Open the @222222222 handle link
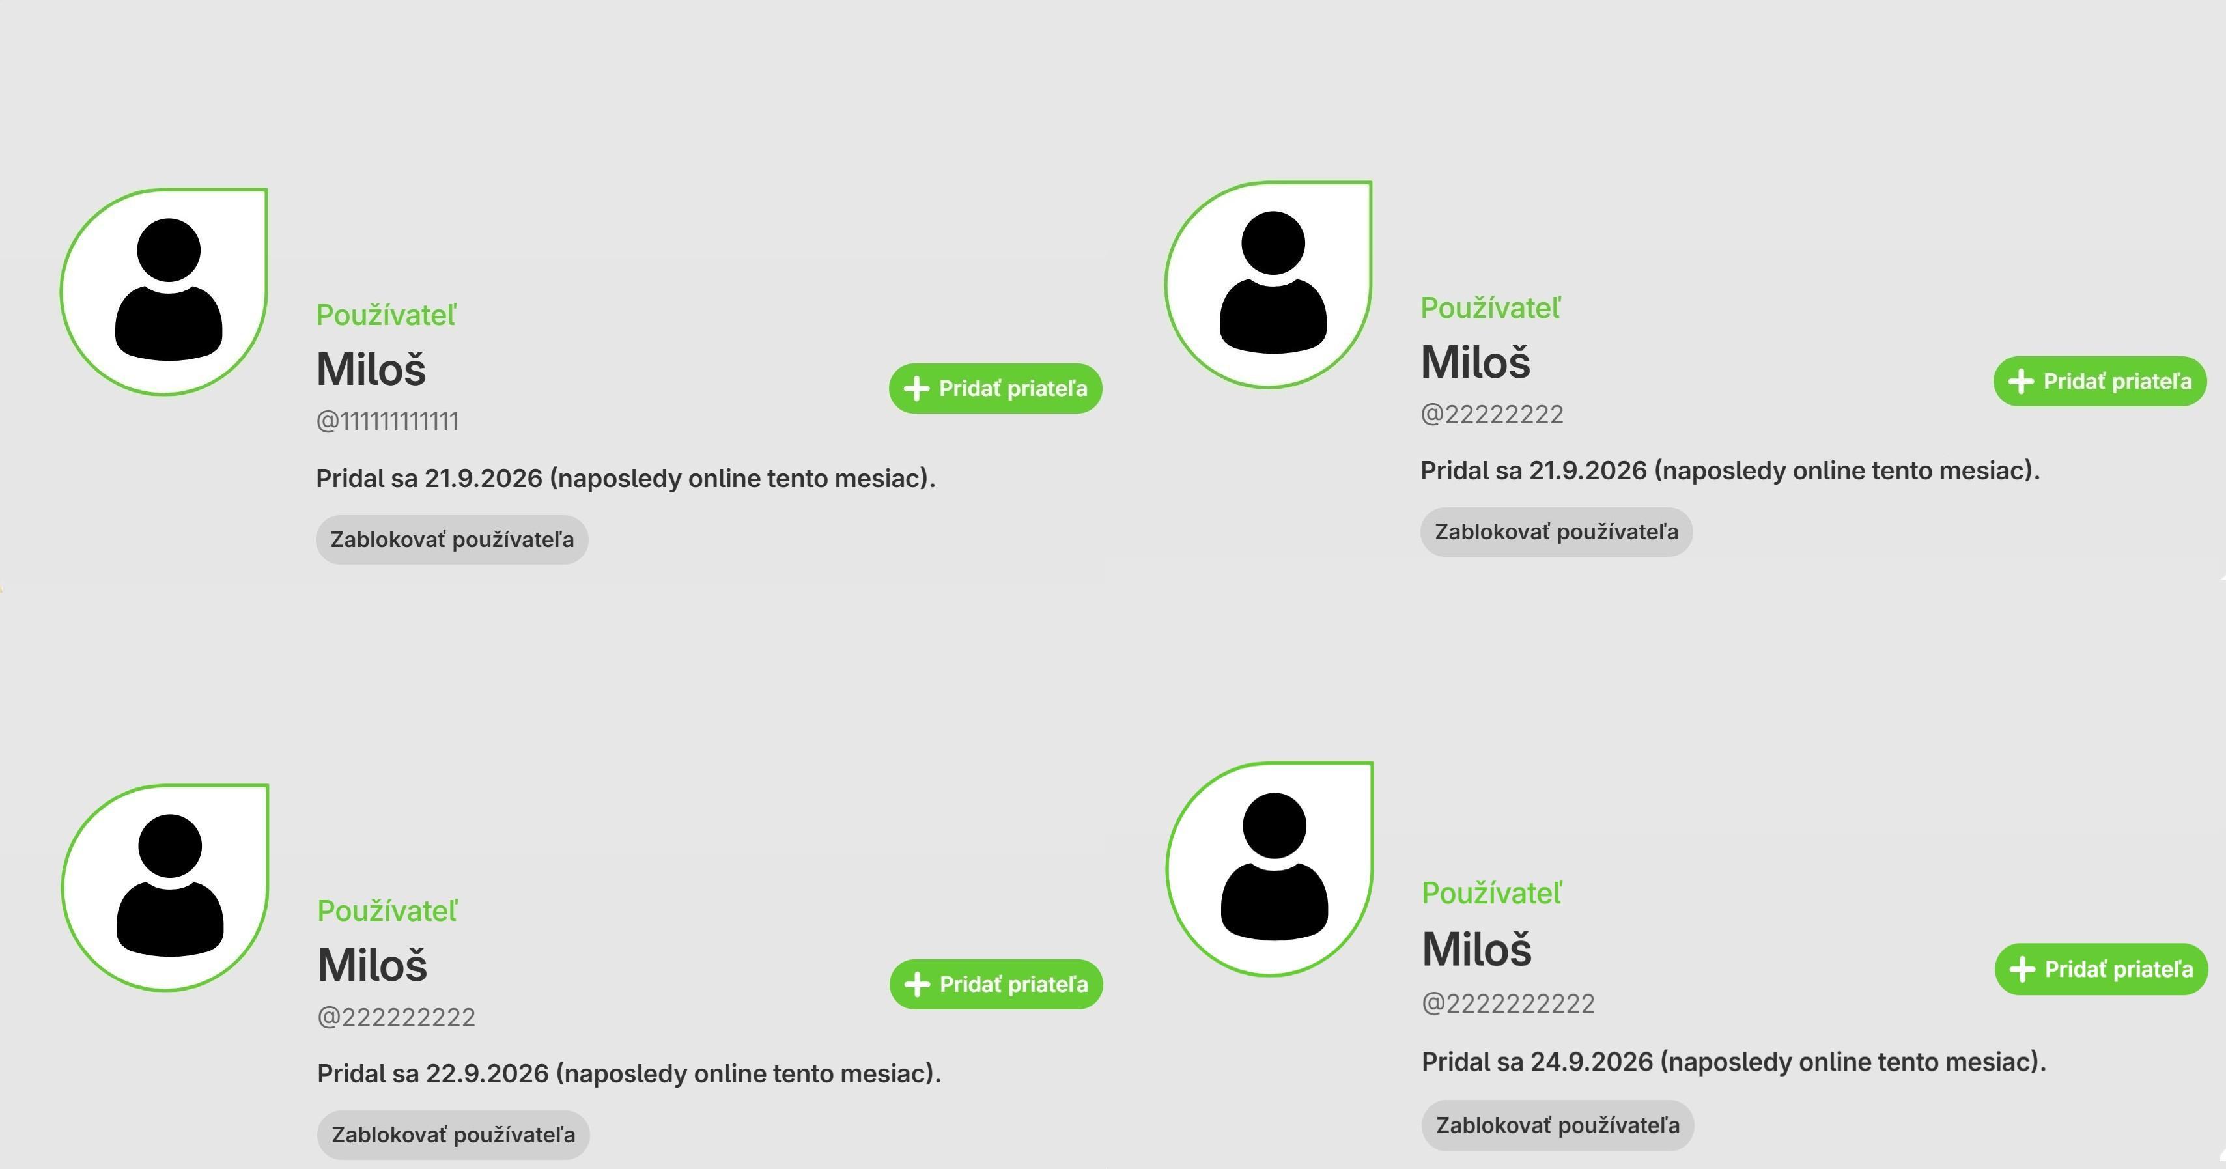The image size is (2226, 1169). pos(396,1018)
